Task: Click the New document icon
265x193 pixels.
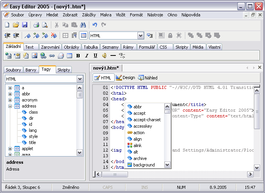Action: 7,25
